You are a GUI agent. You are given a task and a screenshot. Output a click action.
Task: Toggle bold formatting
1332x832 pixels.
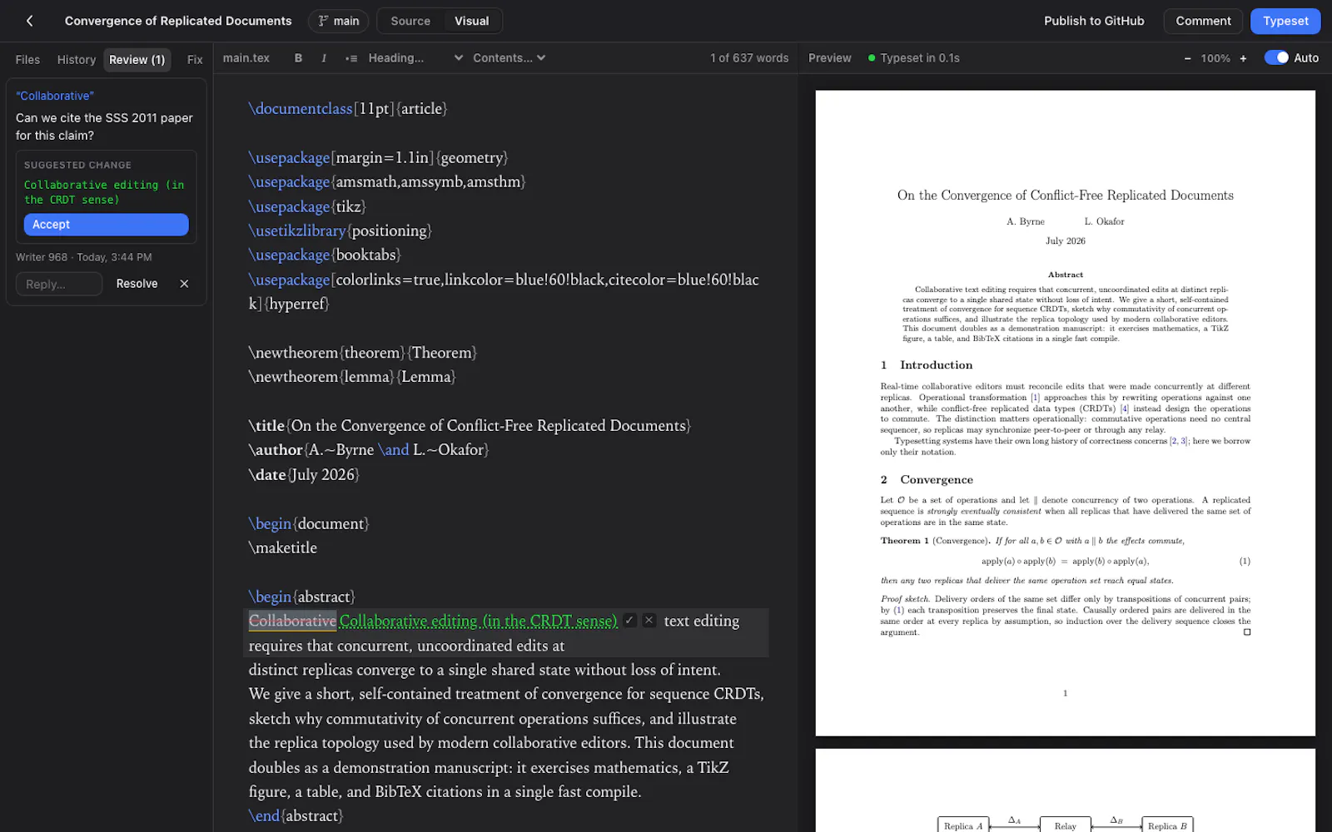(x=298, y=58)
